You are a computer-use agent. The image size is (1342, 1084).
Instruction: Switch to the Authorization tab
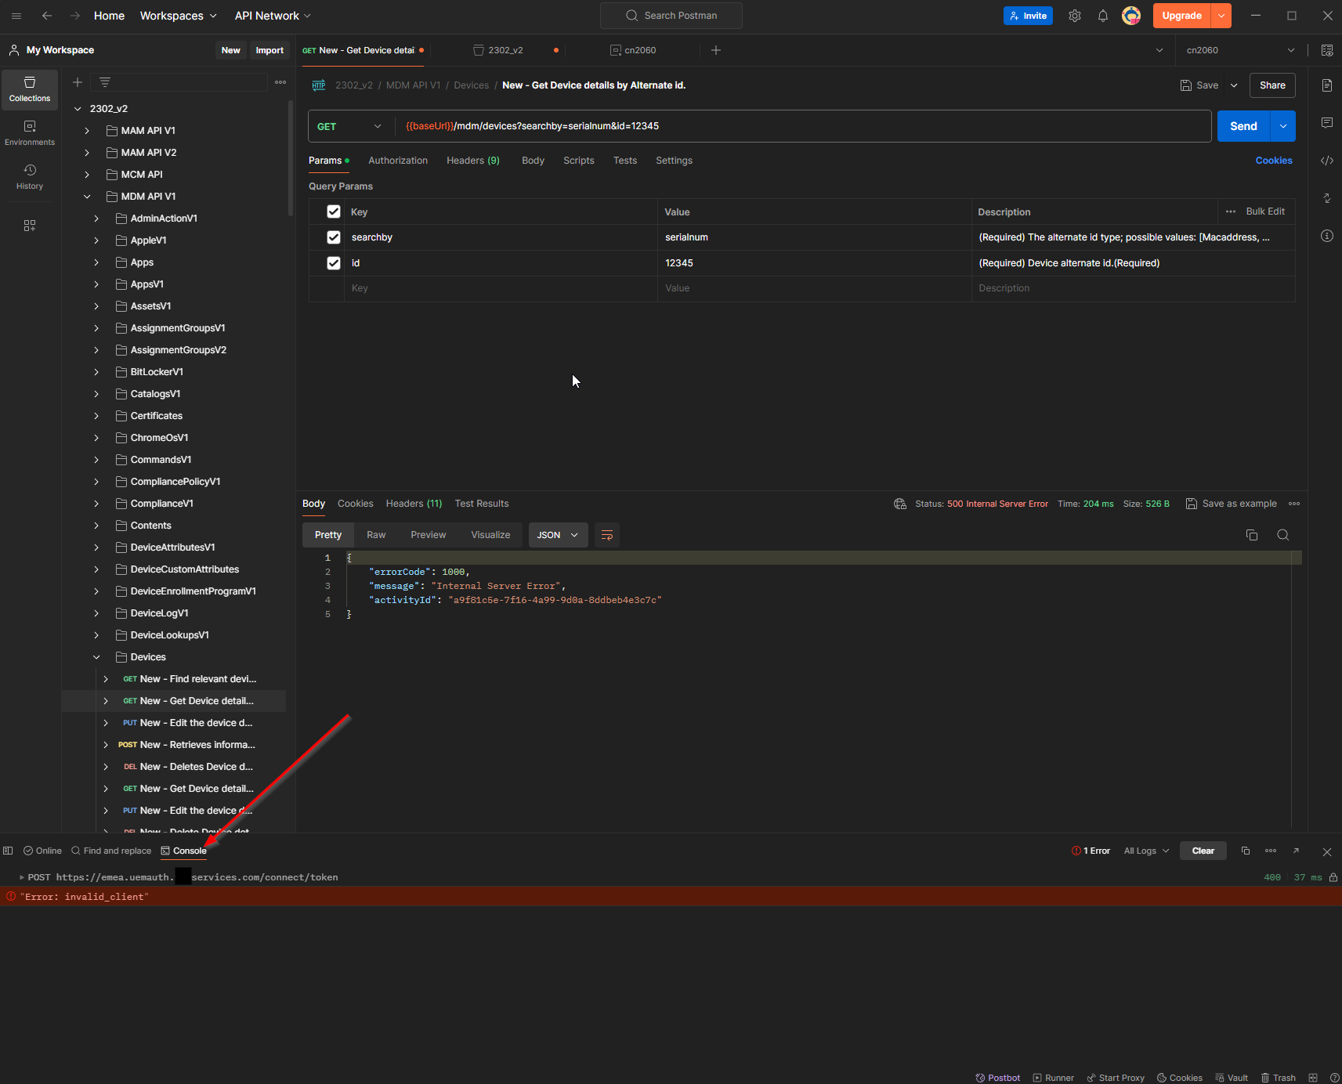(x=397, y=160)
